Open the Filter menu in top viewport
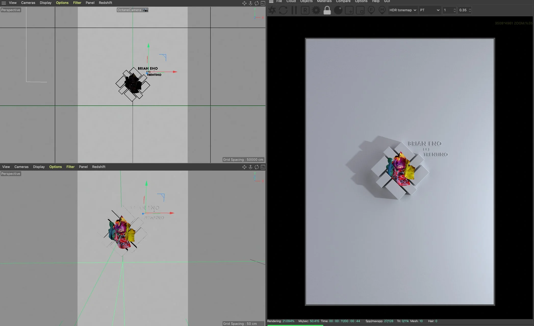The image size is (534, 326). click(x=77, y=3)
